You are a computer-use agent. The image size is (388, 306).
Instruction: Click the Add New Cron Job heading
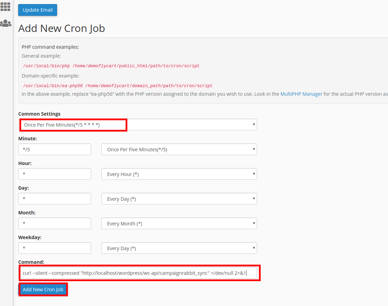(62, 28)
